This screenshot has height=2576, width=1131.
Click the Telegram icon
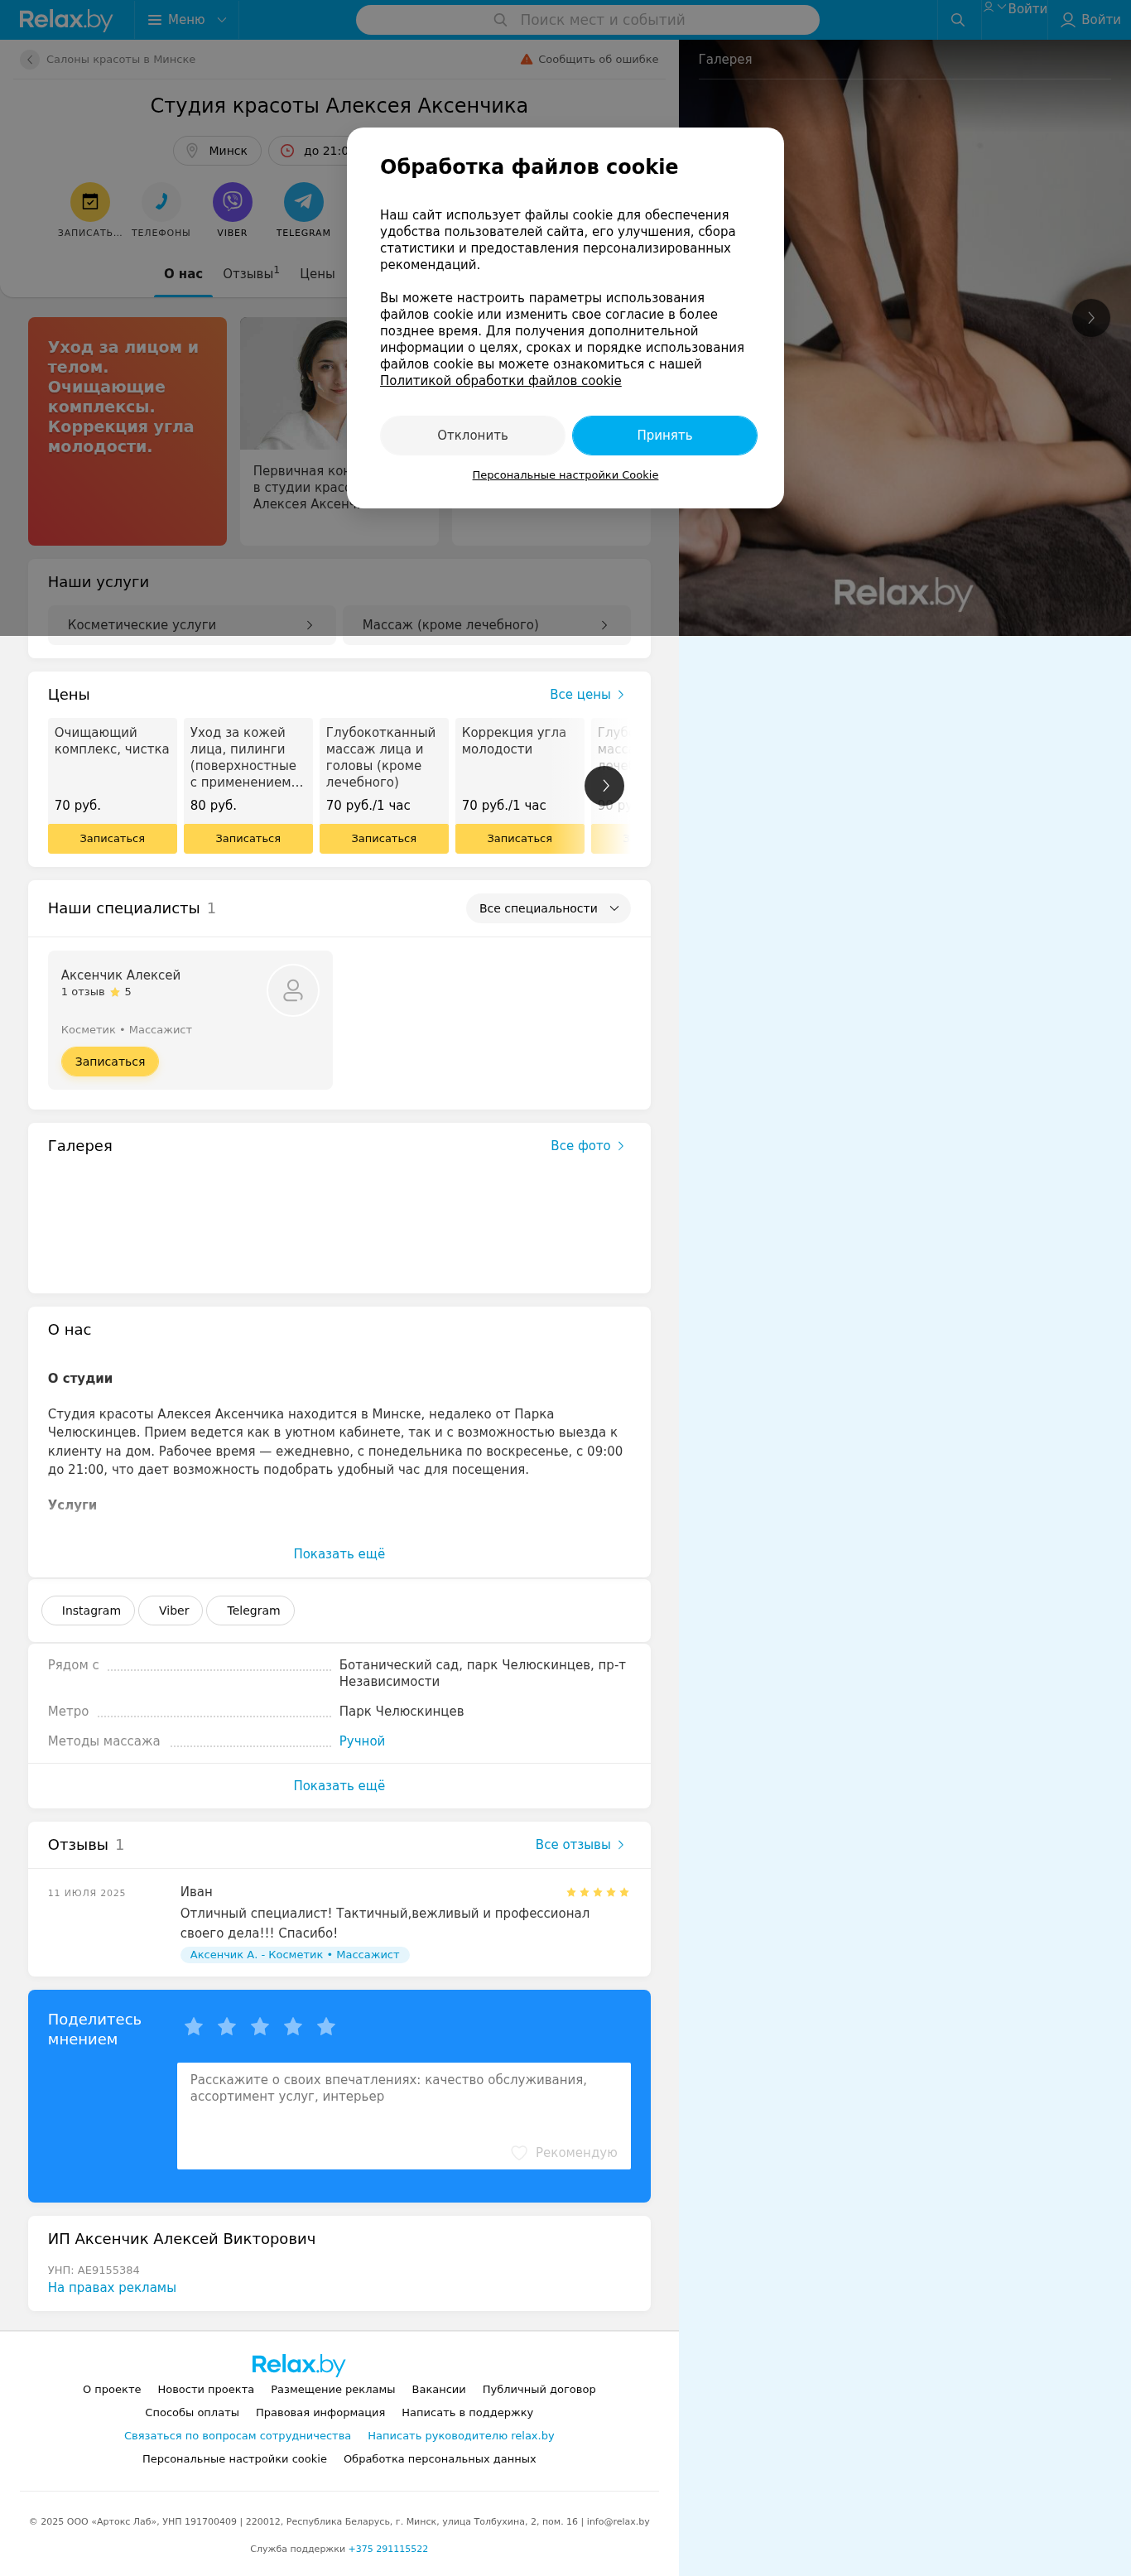[x=303, y=202]
